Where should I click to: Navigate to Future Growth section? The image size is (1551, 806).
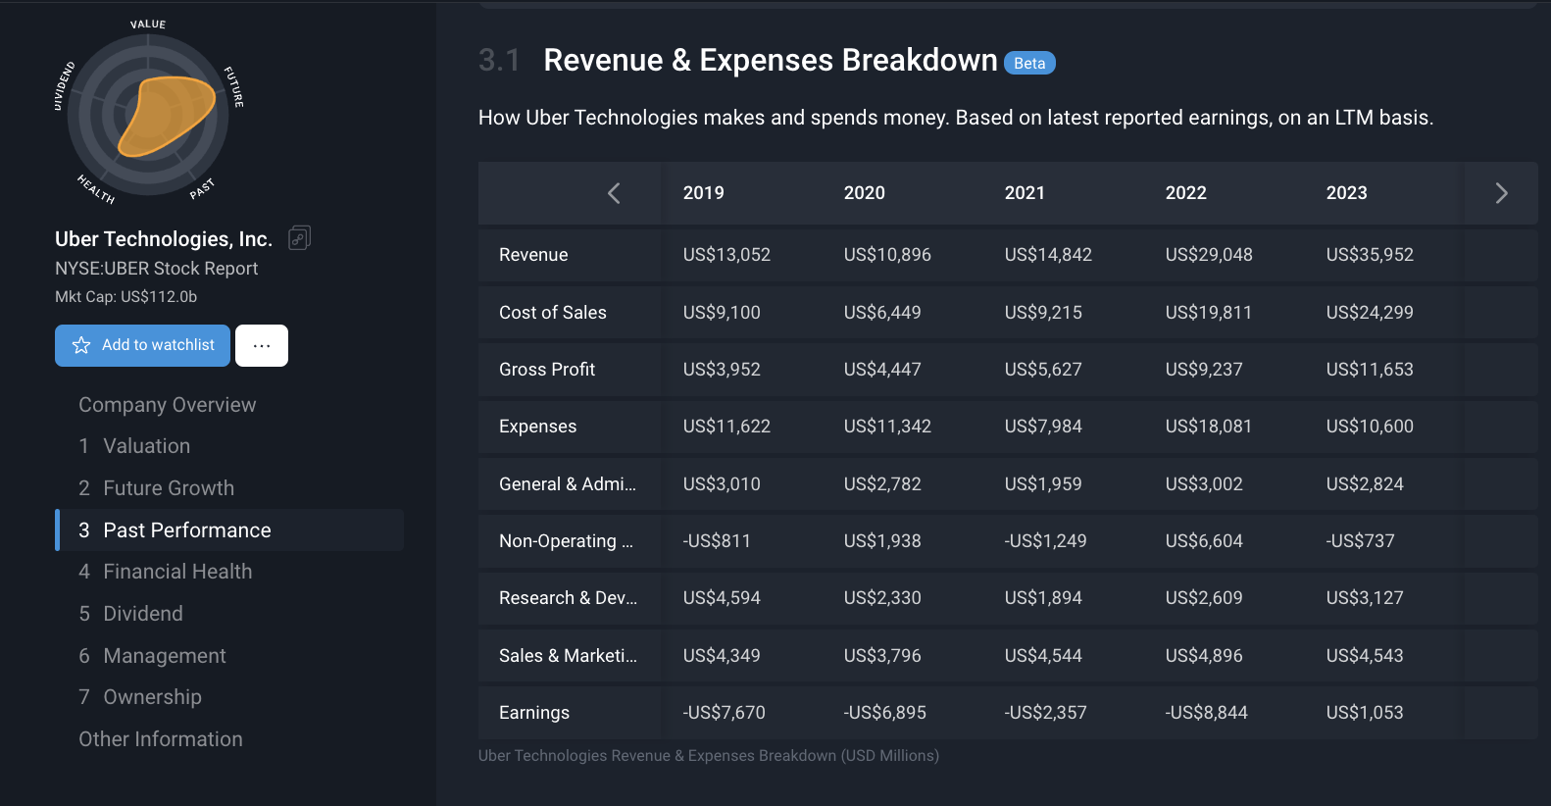157,488
